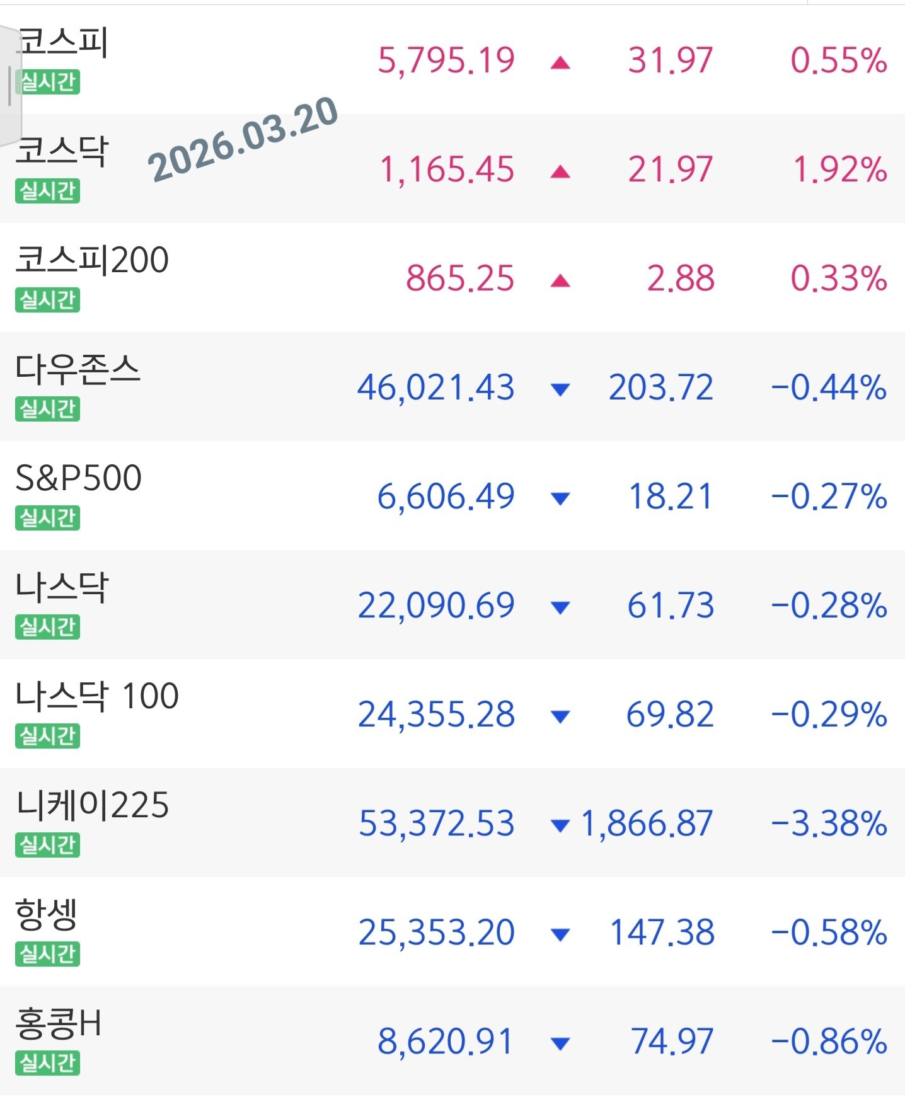Click the gray side handle at left edge
This screenshot has width=905, height=1114.
(x=9, y=86)
